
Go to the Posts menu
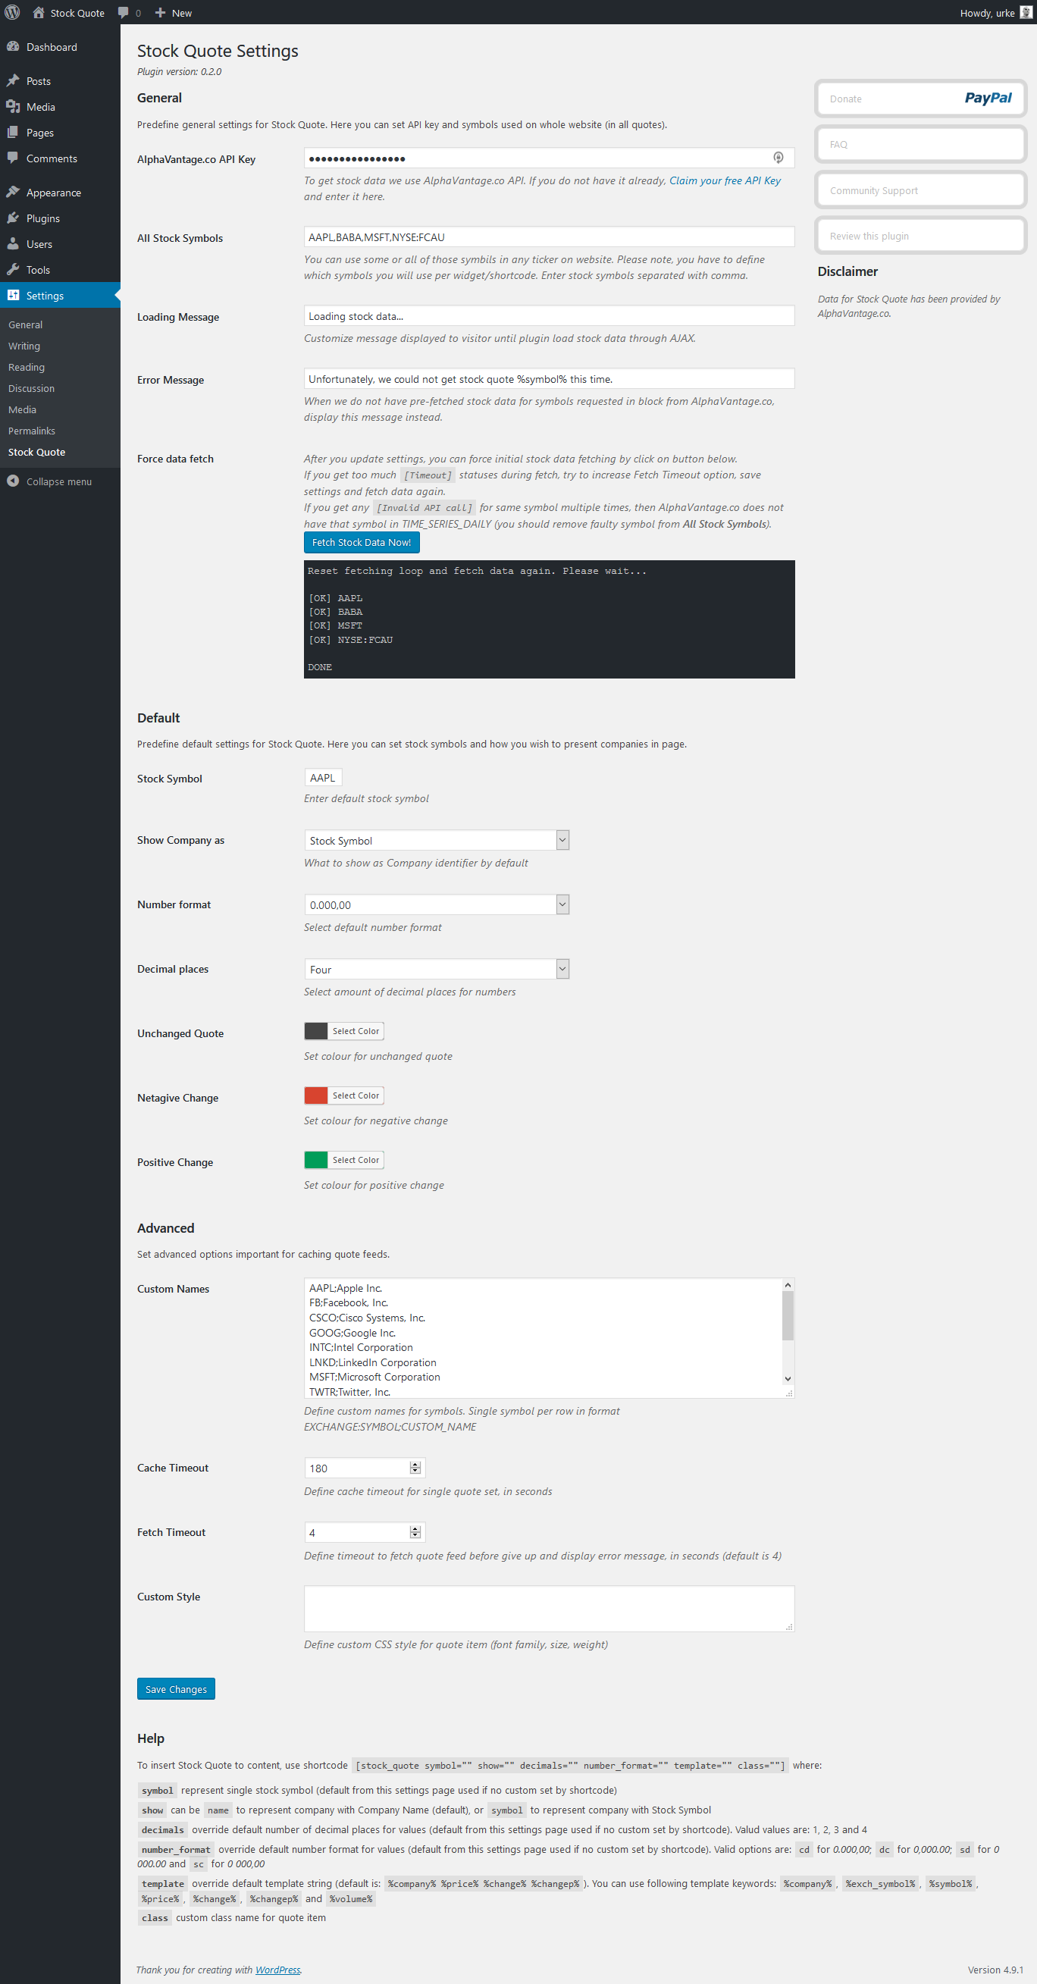click(x=60, y=81)
